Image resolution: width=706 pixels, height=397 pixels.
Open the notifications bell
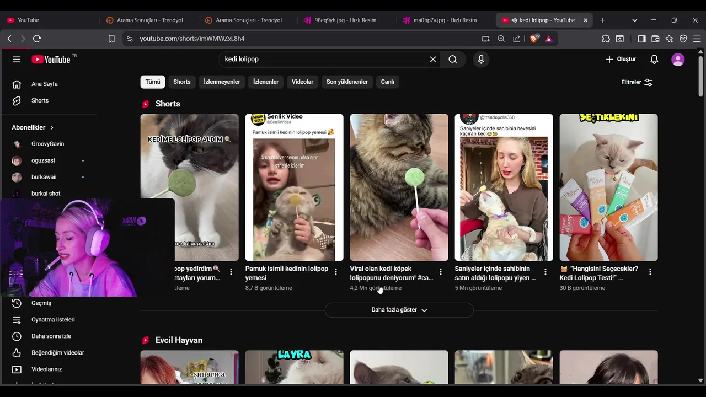click(654, 60)
